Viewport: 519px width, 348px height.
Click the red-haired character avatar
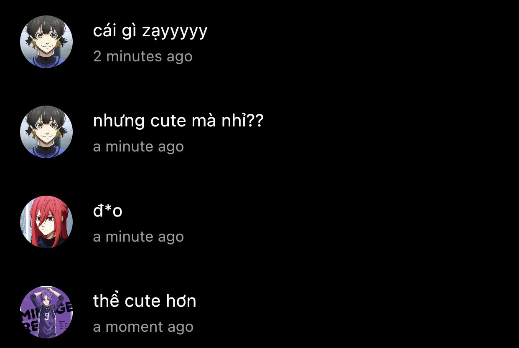[x=46, y=222]
